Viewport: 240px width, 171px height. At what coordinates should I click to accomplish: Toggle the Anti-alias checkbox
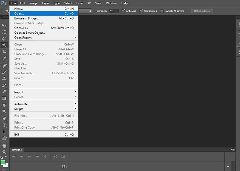[x=123, y=11]
